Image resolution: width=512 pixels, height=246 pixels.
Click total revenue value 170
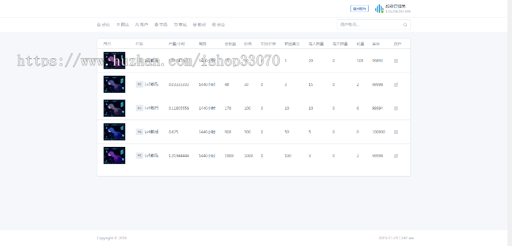[228, 108]
